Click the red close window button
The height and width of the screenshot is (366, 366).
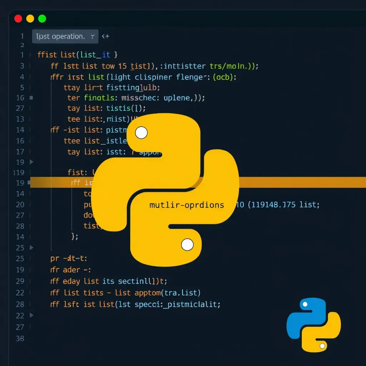coord(18,19)
